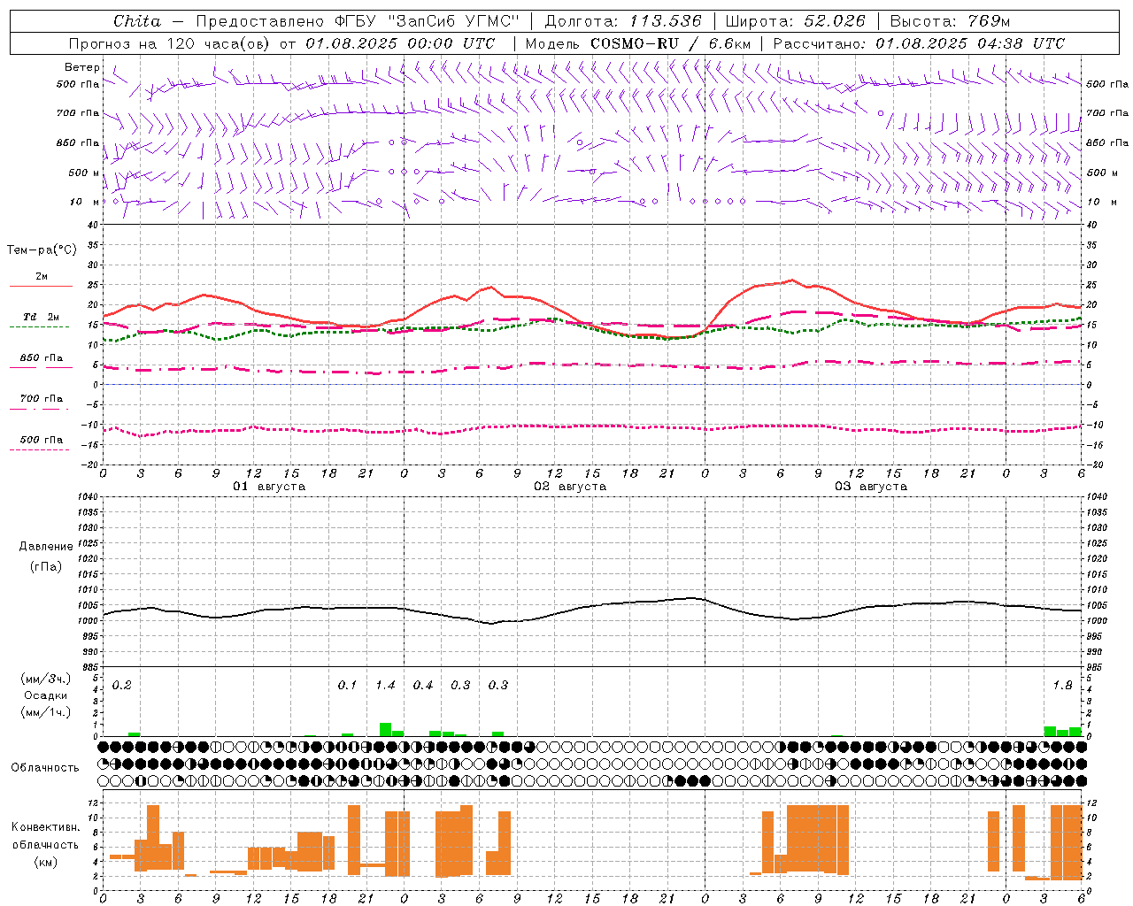Click the tallest green precipitation bar below "1.4"
This screenshot has width=1133, height=906.
pos(385,730)
